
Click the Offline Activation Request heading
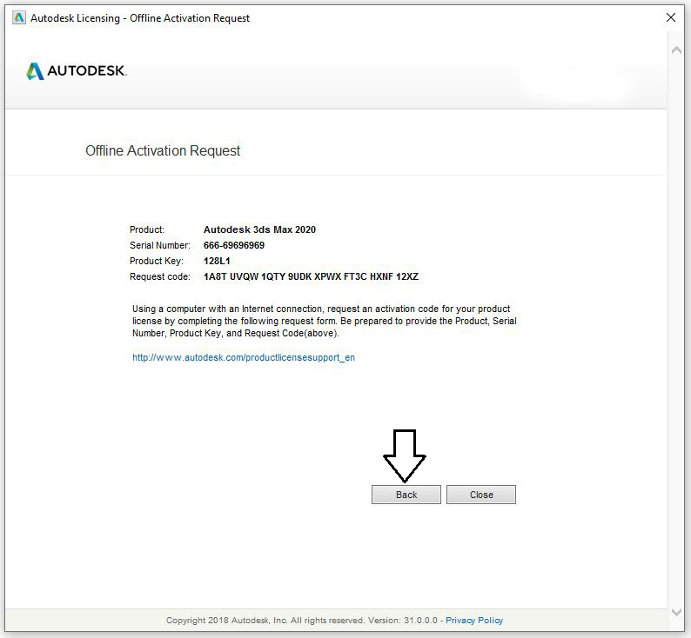click(163, 150)
